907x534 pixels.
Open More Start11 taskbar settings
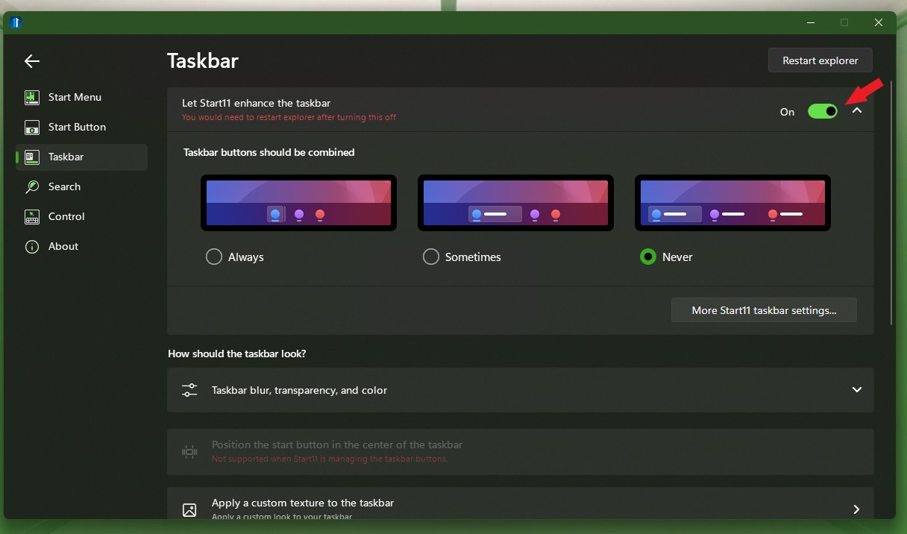[x=764, y=310]
